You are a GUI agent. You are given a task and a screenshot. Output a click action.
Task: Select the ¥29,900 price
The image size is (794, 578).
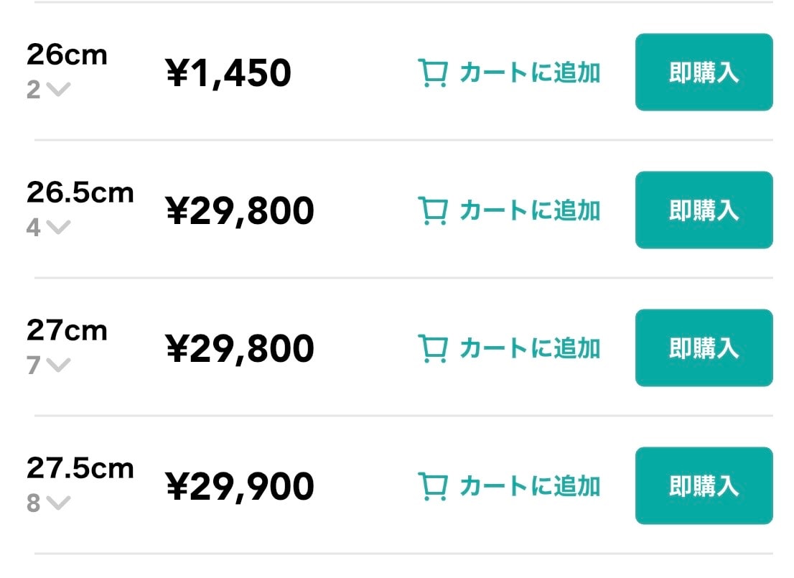pyautogui.click(x=240, y=487)
